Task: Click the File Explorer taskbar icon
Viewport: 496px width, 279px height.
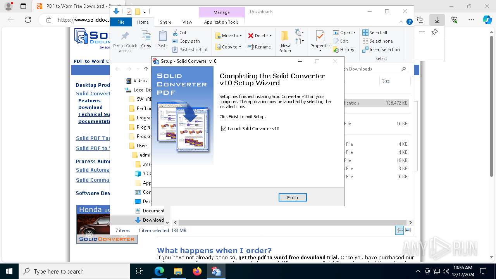Action: pyautogui.click(x=178, y=271)
